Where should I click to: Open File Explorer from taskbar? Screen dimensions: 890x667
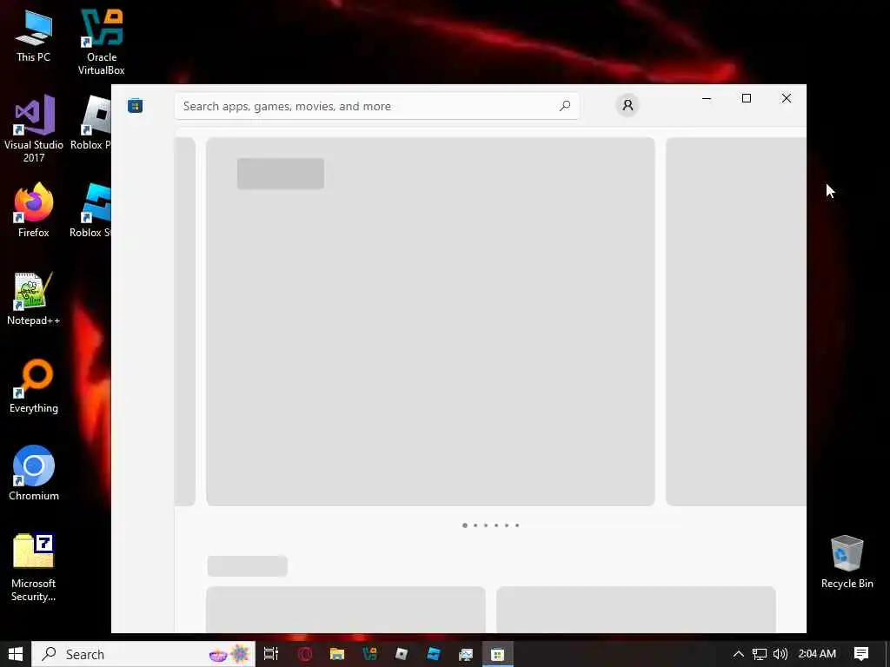(x=337, y=654)
